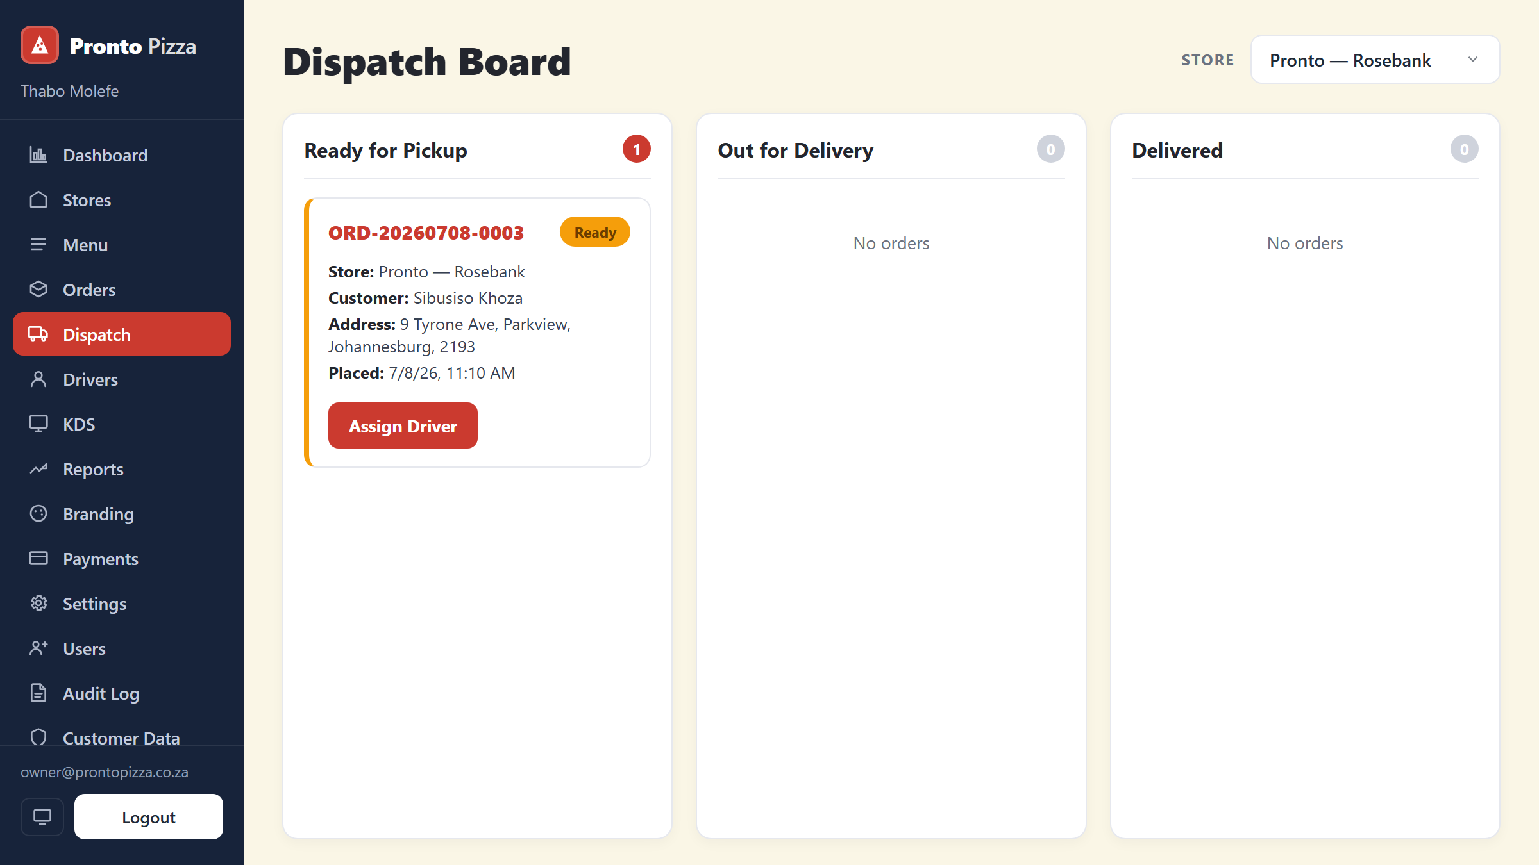Viewport: 1539px width, 865px height.
Task: Go to Payments page
Action: coord(122,559)
